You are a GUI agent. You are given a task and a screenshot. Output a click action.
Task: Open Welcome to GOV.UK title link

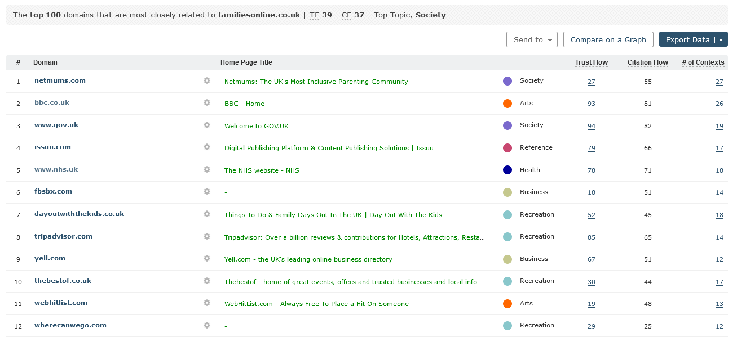pos(256,126)
